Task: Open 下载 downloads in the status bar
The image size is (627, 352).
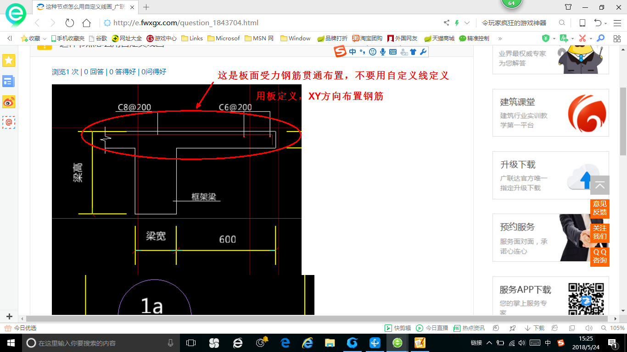Action: point(534,328)
